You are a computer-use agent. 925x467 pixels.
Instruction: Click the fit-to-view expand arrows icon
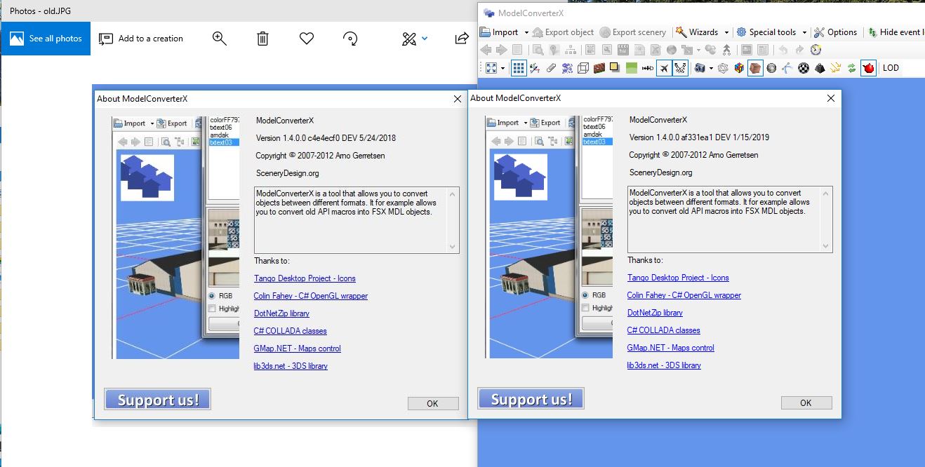pos(491,68)
